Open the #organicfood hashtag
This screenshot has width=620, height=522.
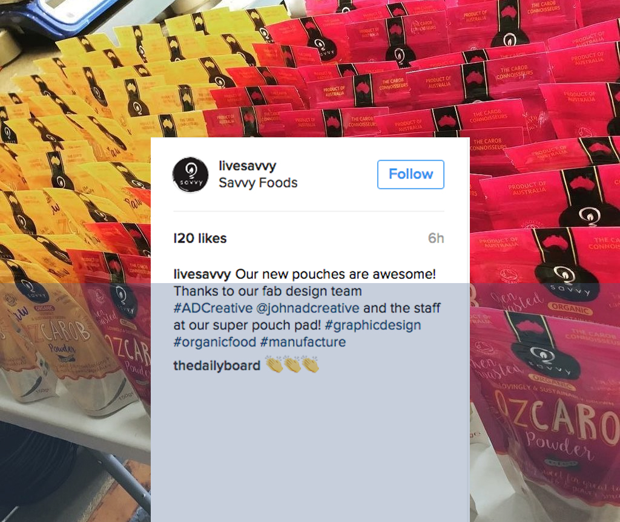(x=215, y=342)
